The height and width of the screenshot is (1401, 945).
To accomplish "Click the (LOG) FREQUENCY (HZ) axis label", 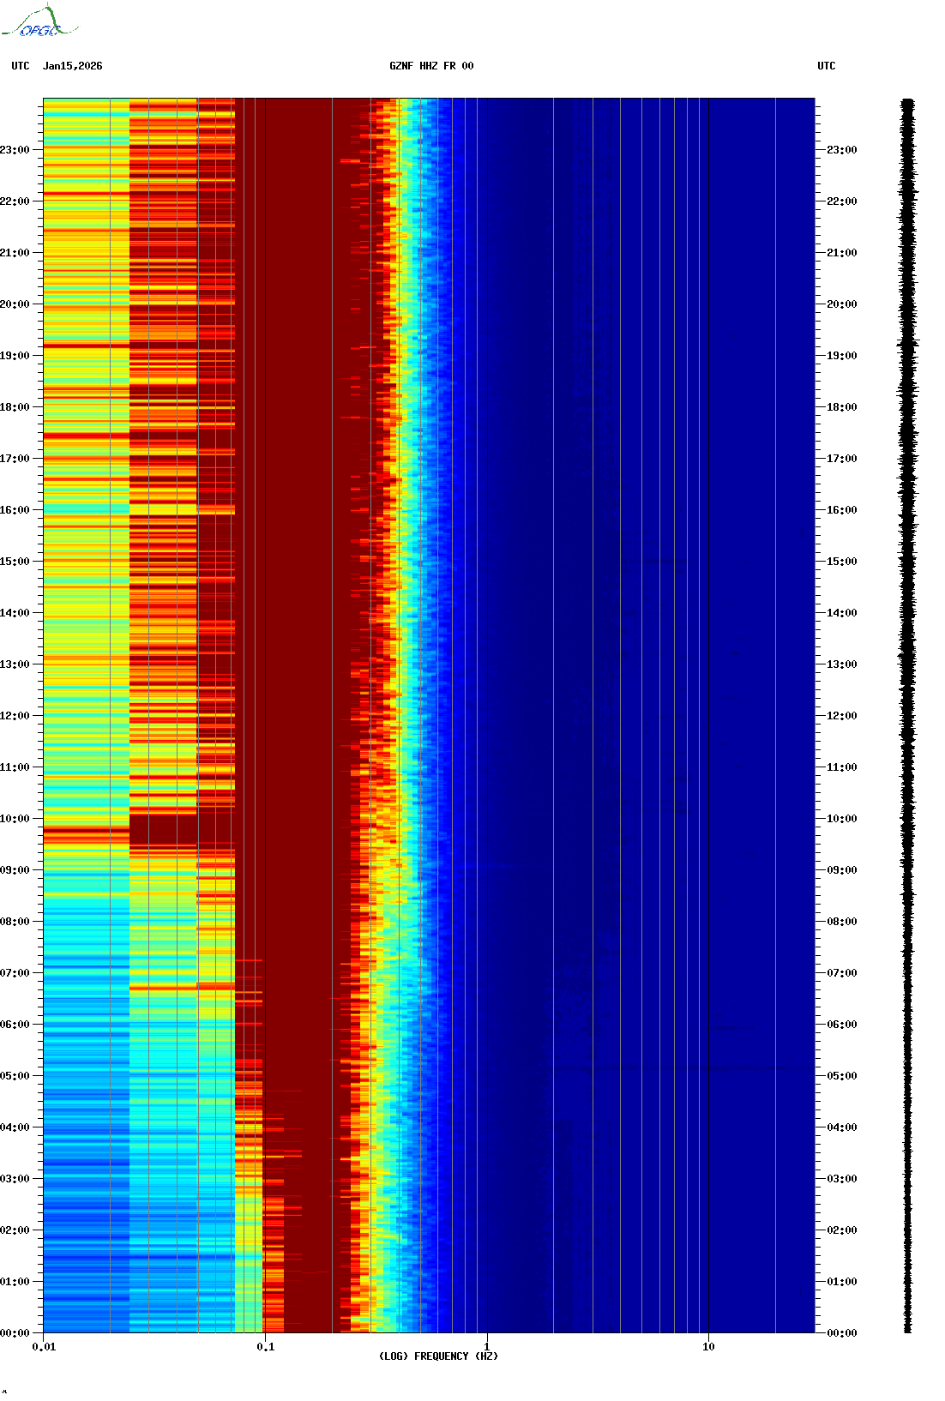I will click(438, 1356).
